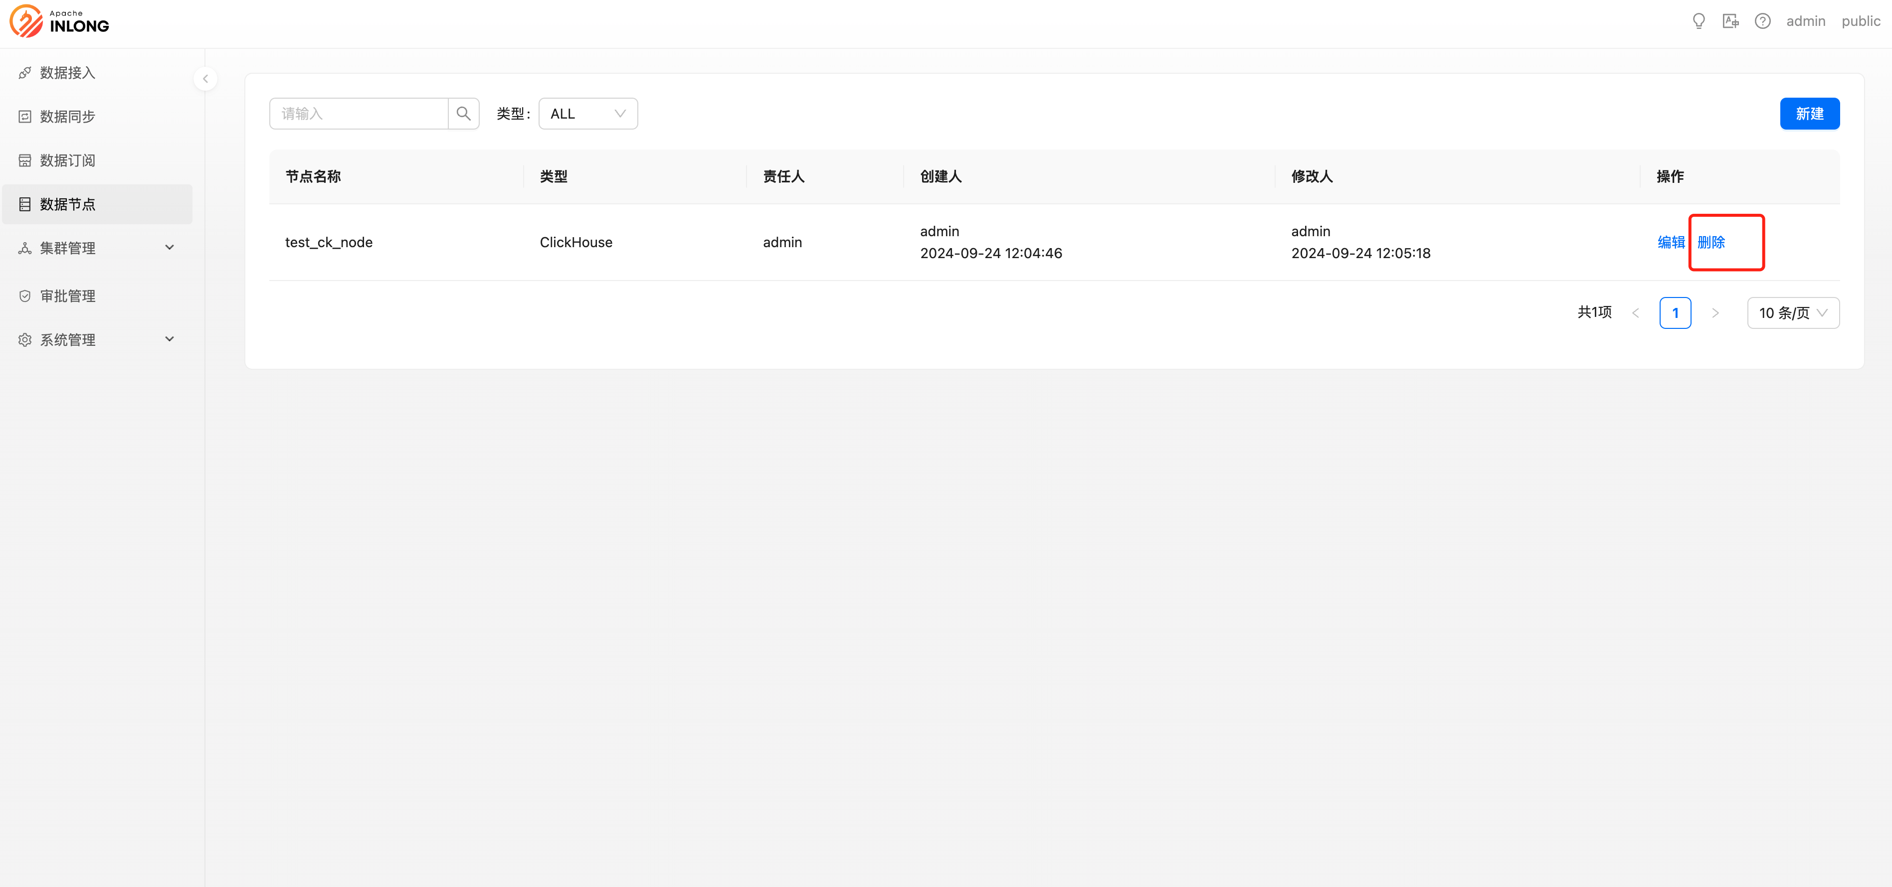Click the 系统管理 gear icon
1892x887 pixels.
coord(24,339)
